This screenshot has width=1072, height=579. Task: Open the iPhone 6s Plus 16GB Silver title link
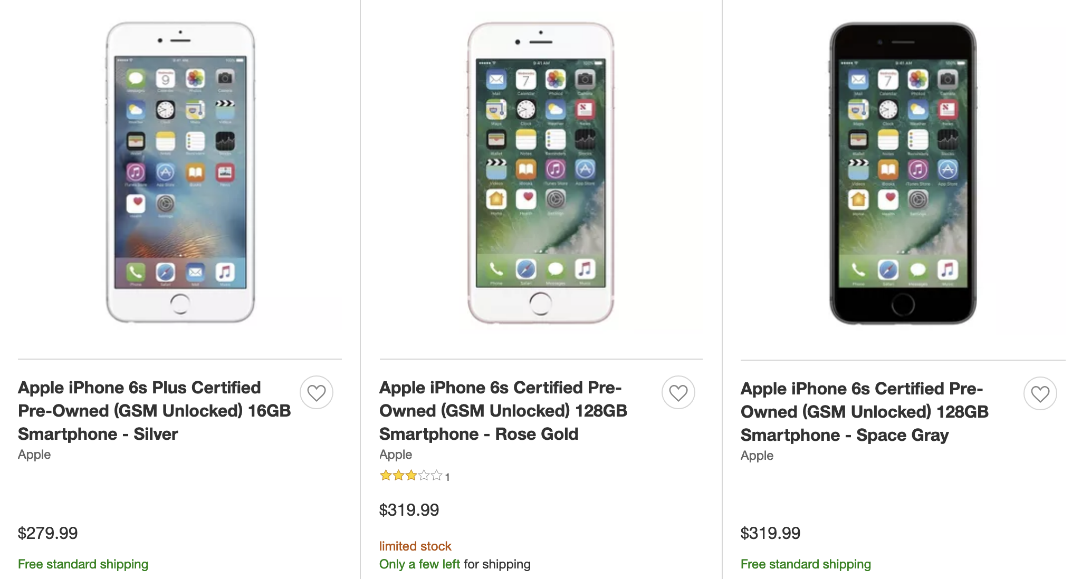[154, 410]
